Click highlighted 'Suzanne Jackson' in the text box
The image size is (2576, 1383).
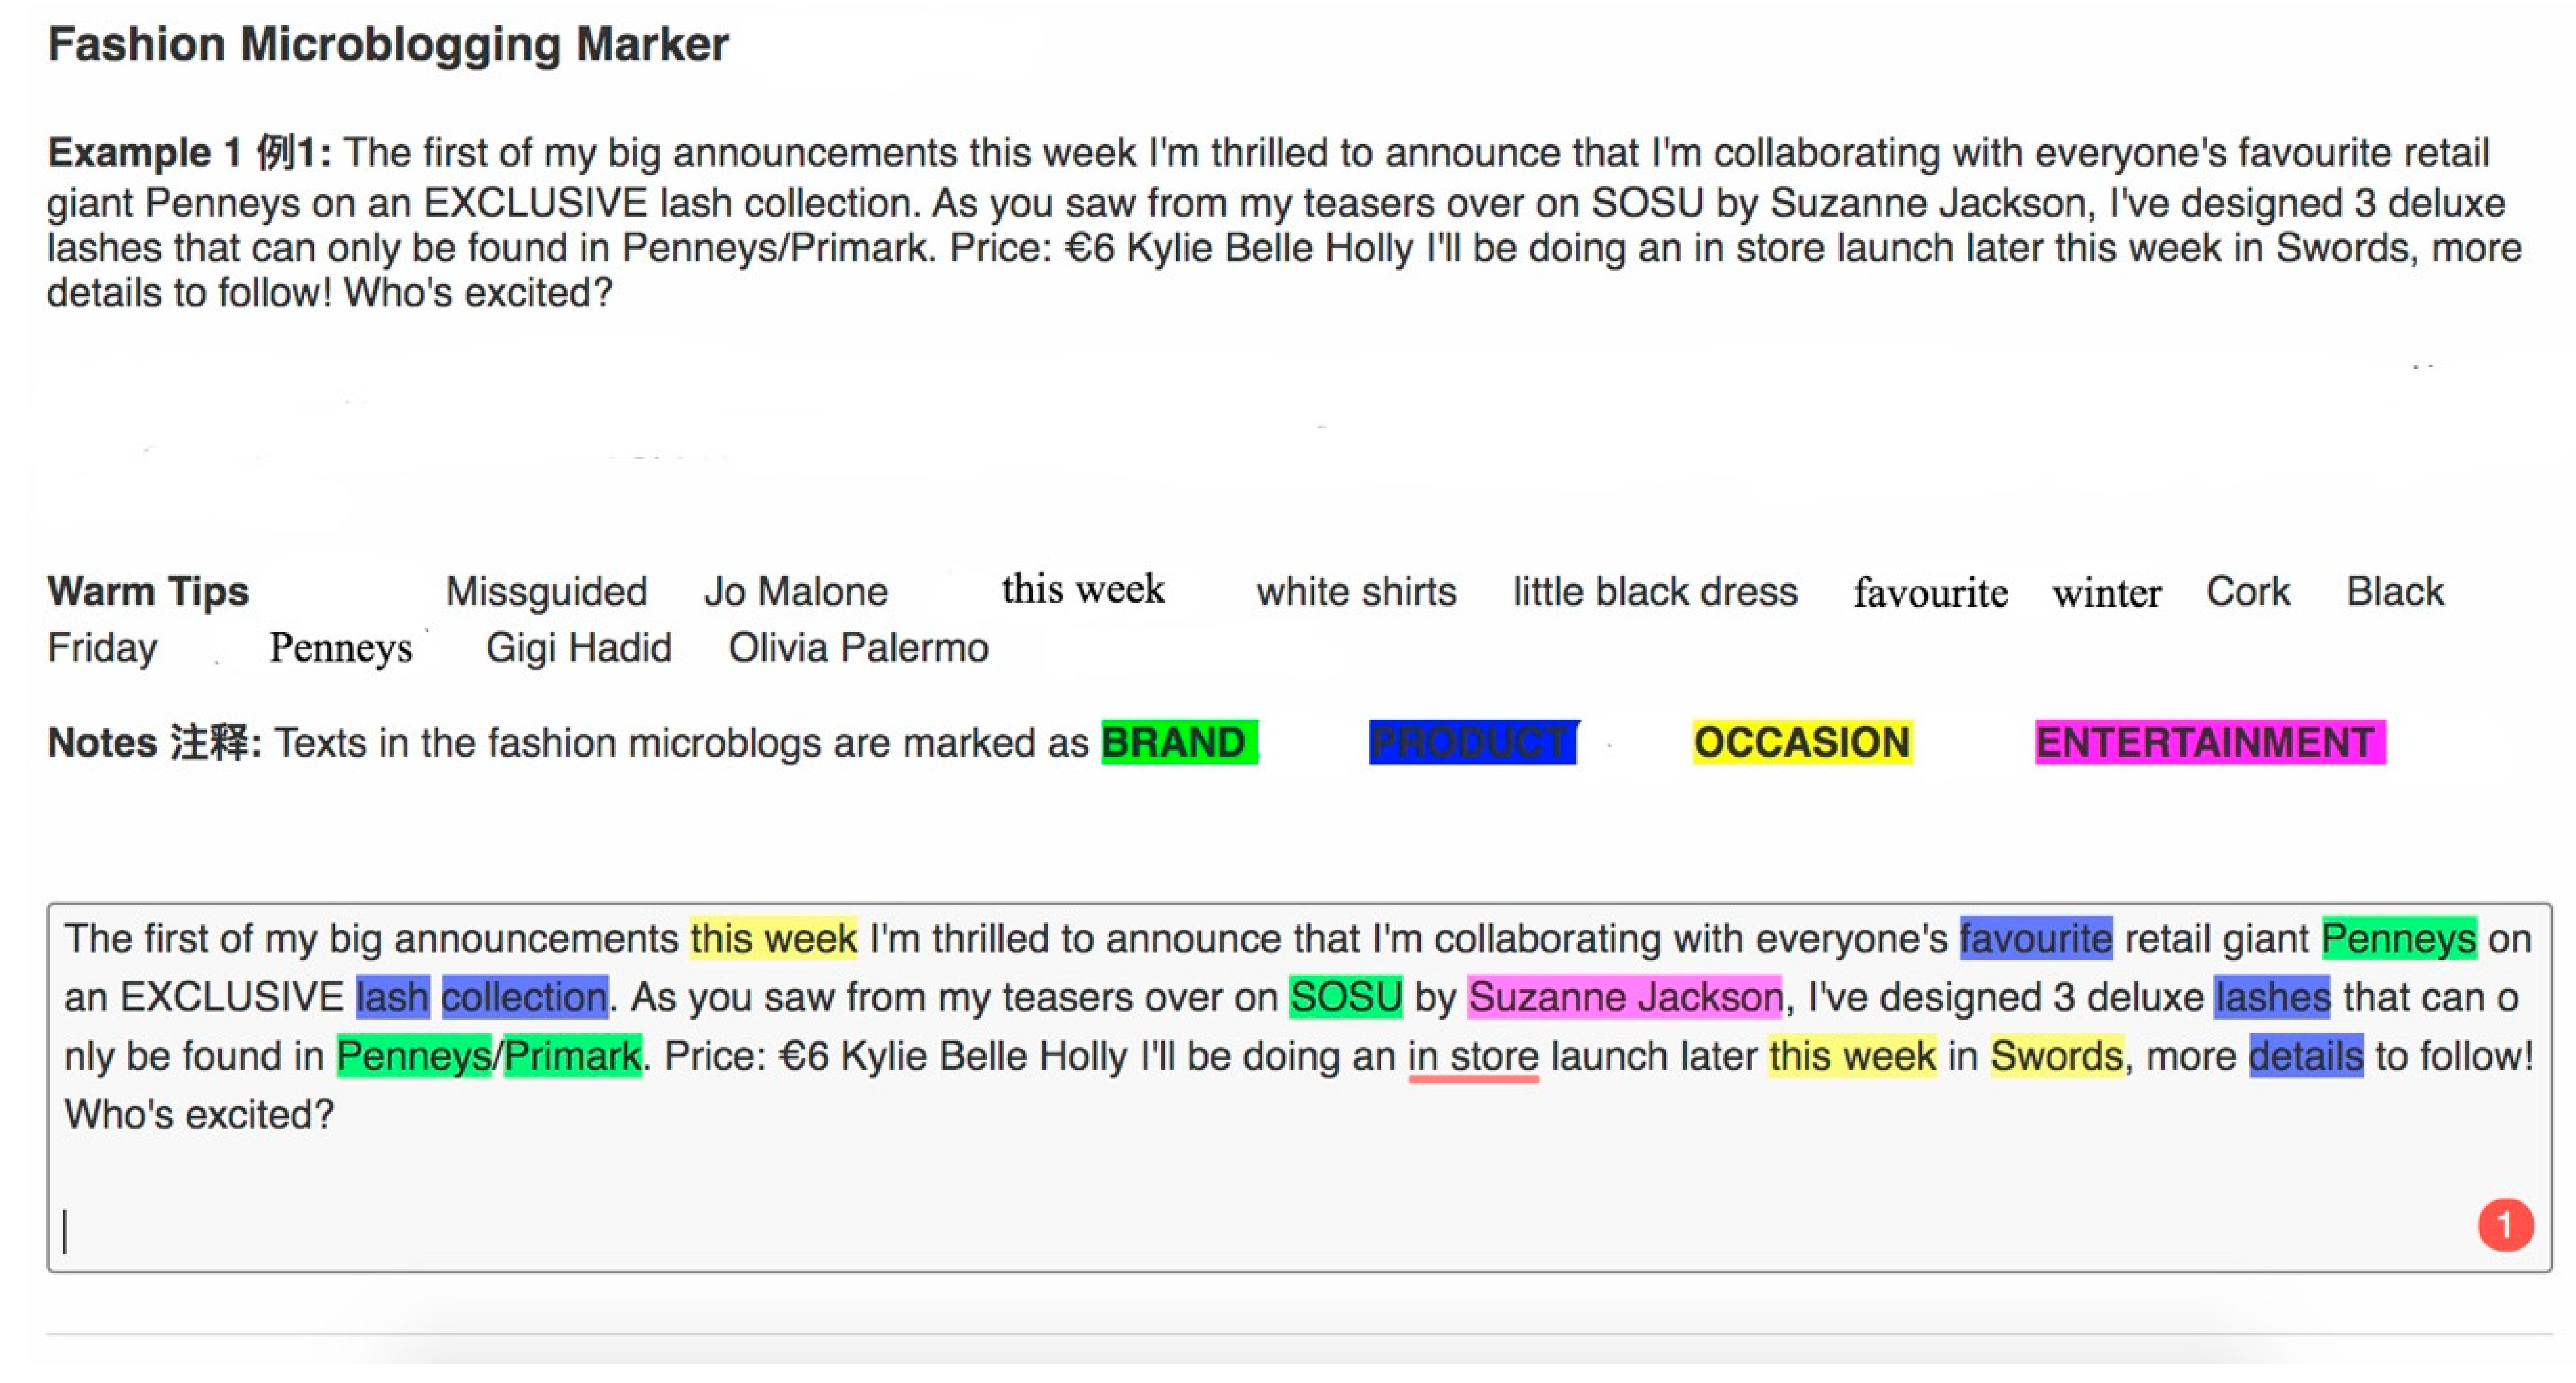pyautogui.click(x=1624, y=997)
